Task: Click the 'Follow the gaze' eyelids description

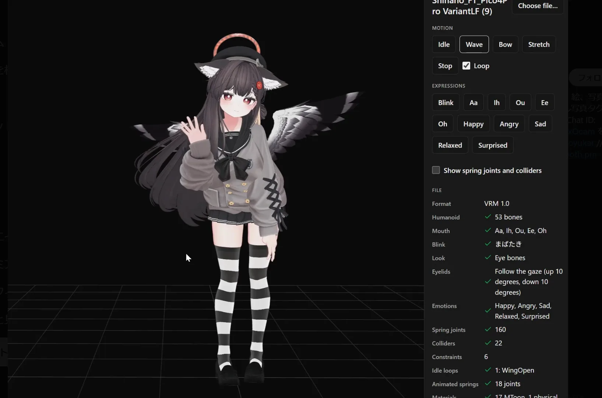Action: (x=528, y=282)
